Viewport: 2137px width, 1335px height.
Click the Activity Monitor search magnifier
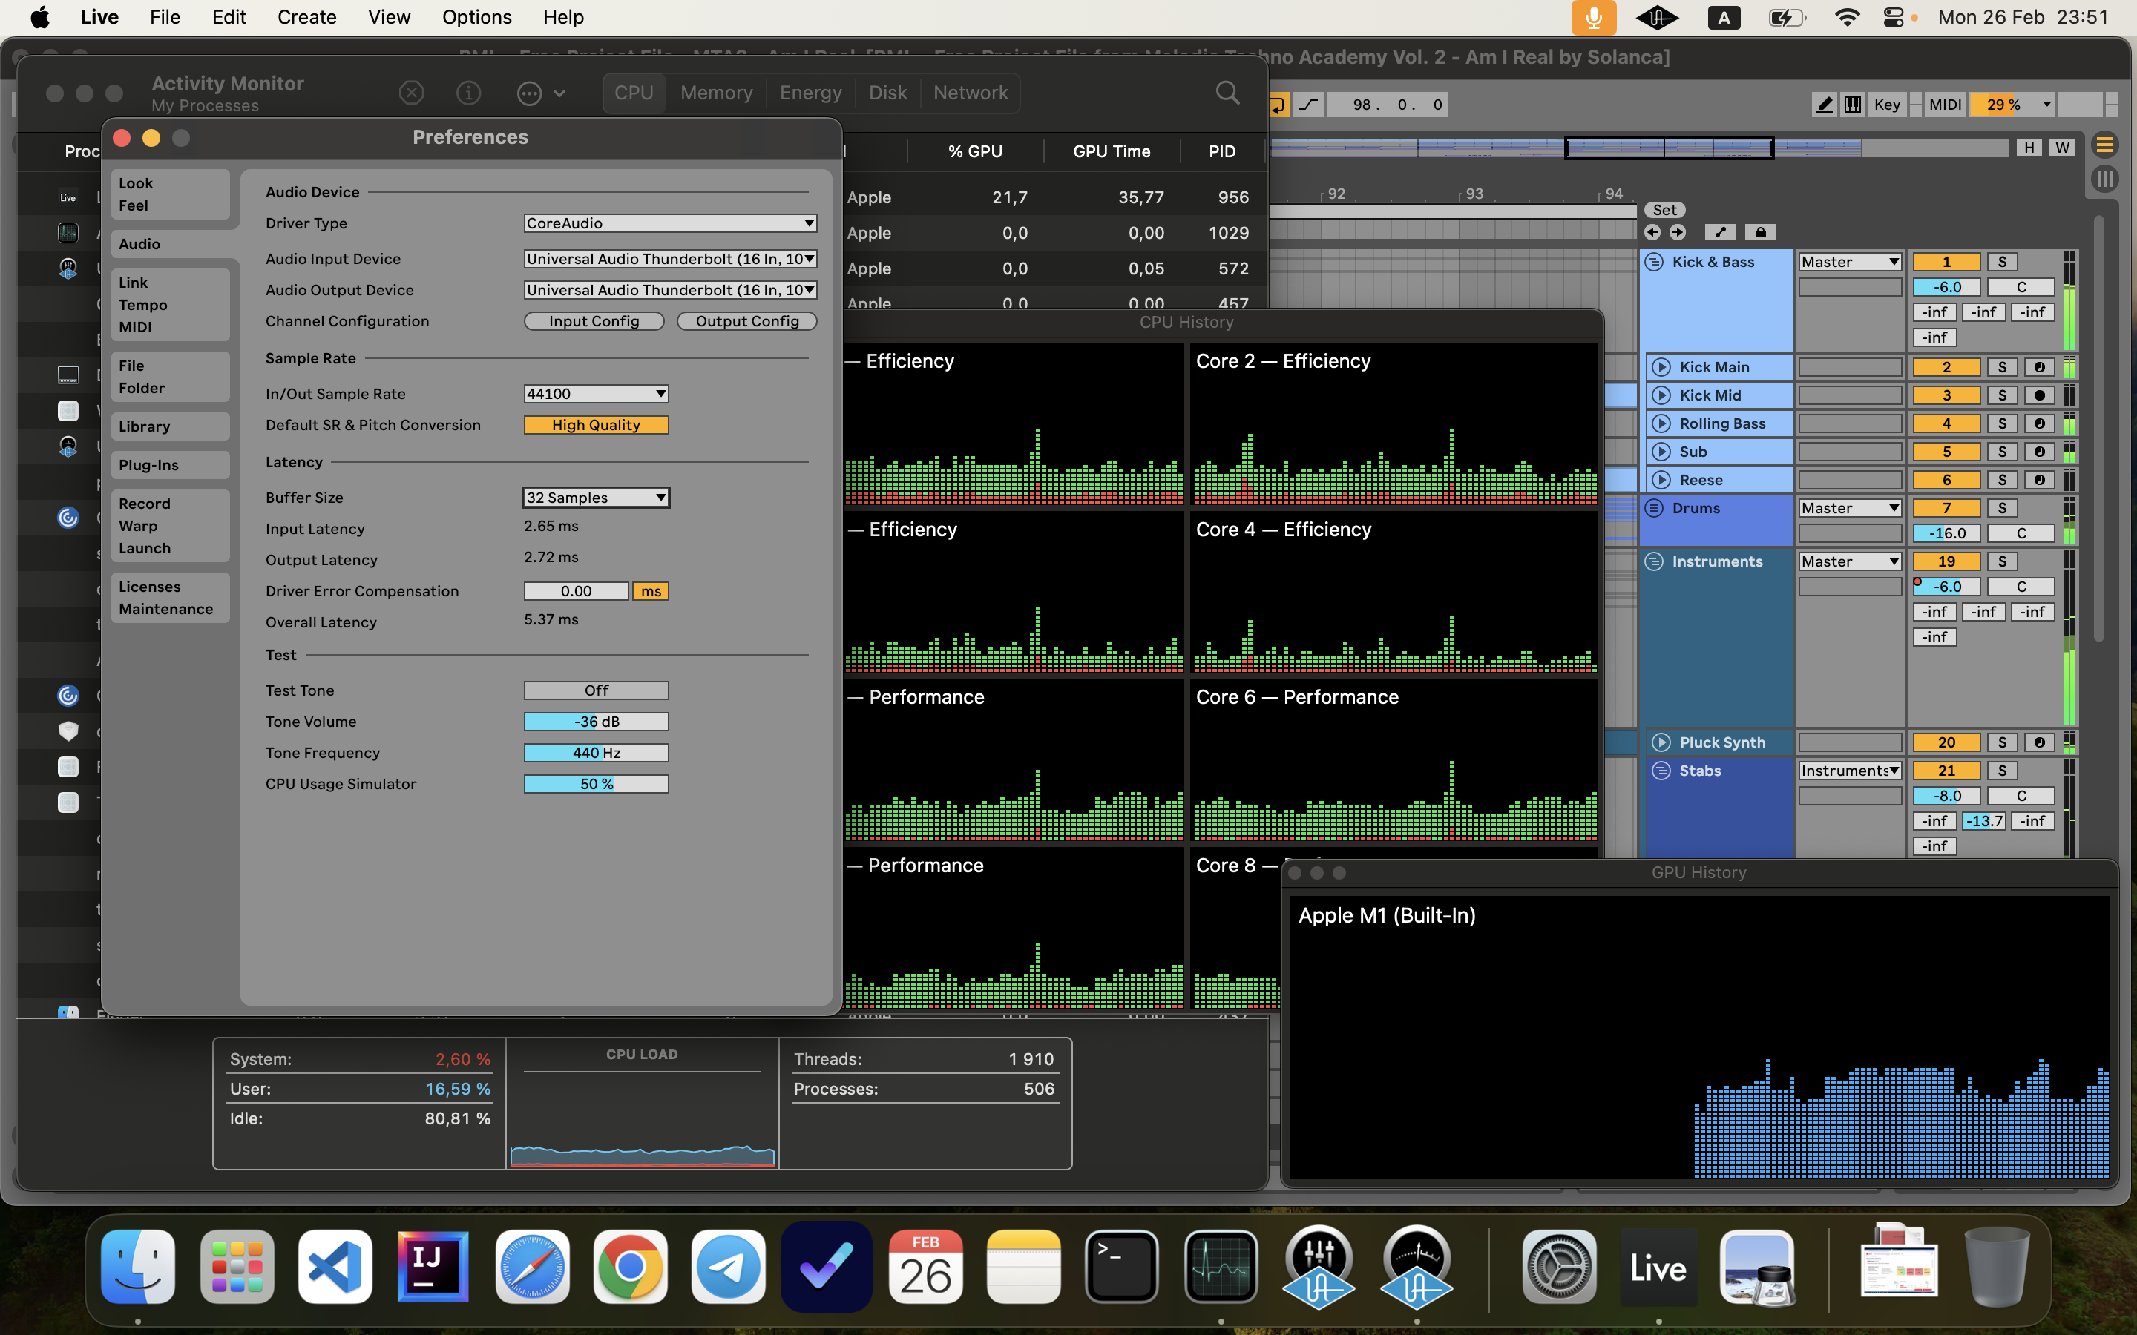[x=1227, y=93]
